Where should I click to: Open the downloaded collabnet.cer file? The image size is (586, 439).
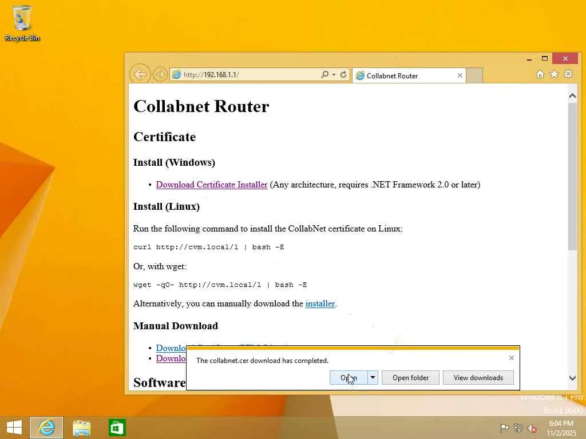coord(349,378)
